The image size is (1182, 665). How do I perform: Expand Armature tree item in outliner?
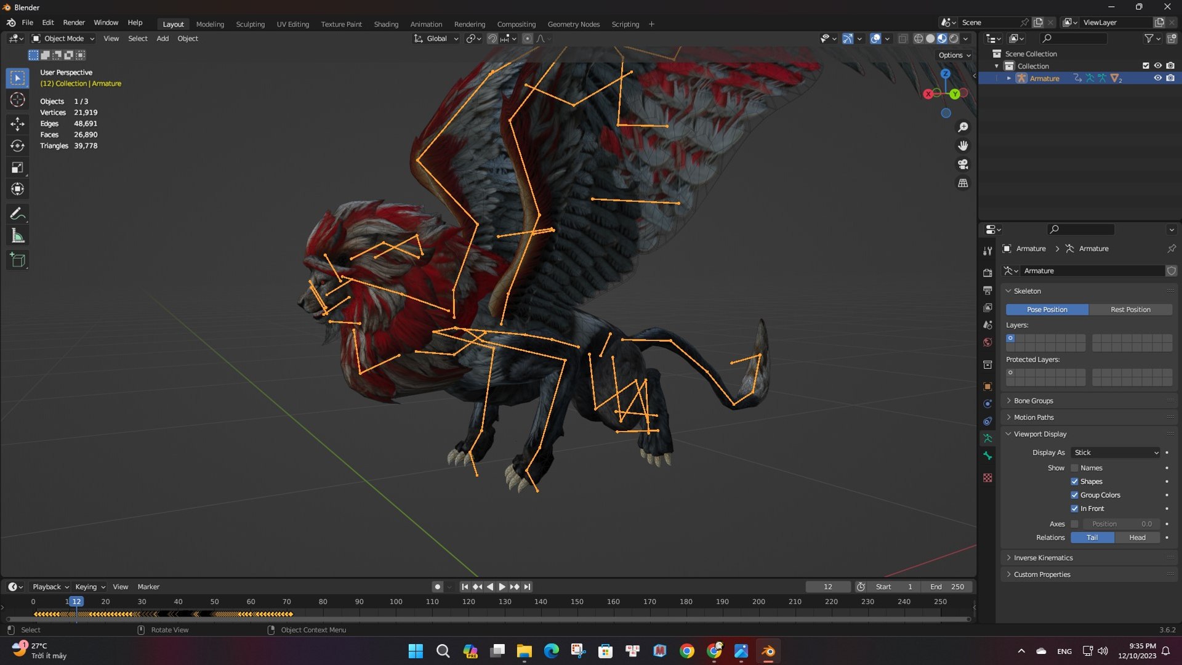1009,78
